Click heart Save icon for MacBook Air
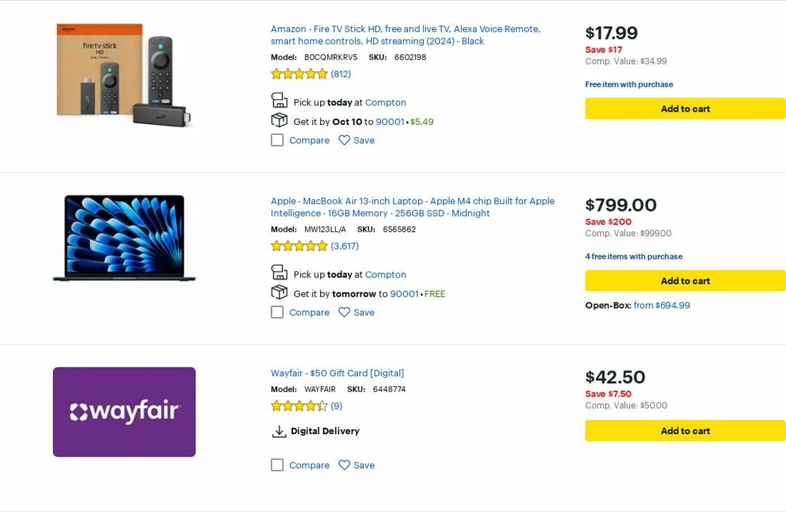Screen dimensions: 786x512 (344, 312)
